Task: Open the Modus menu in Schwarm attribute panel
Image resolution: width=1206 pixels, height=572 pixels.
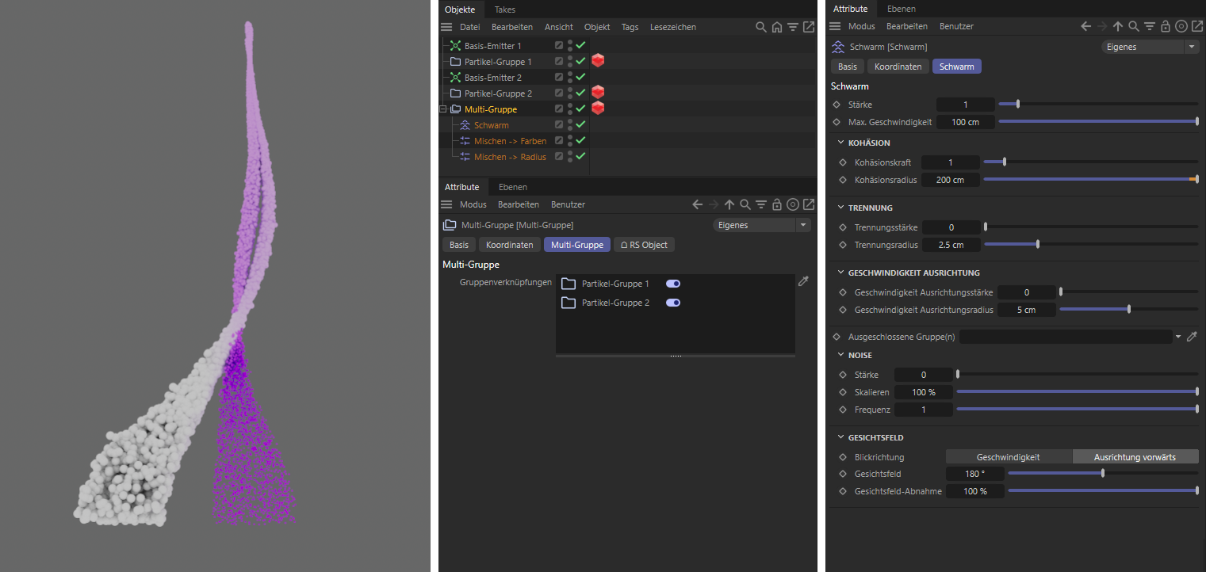Action: coord(862,26)
